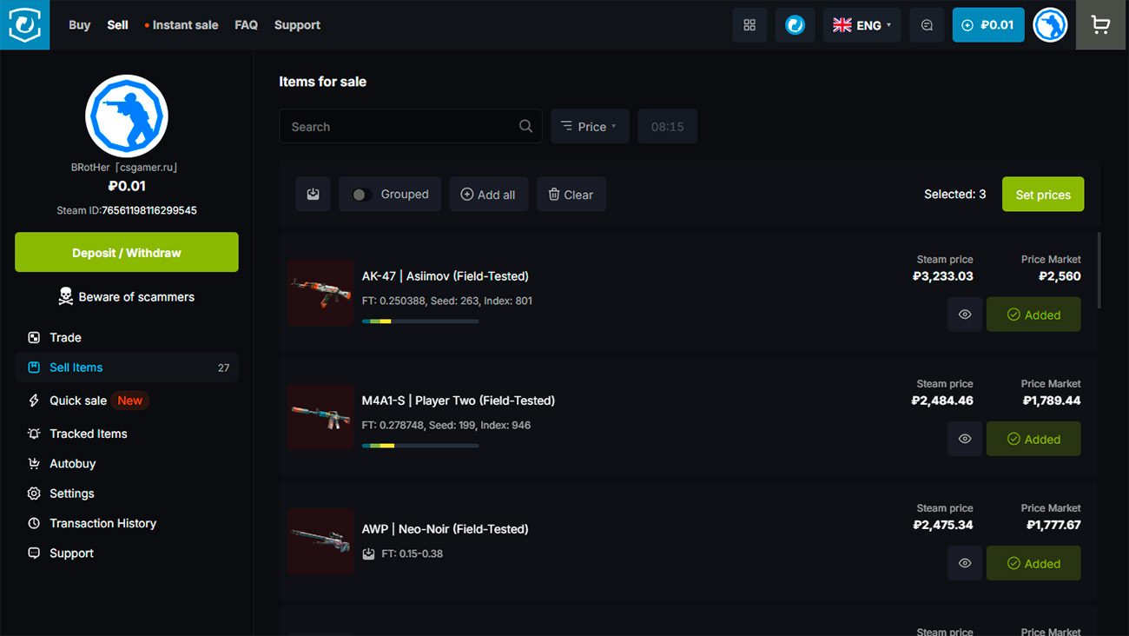This screenshot has height=636, width=1129.
Task: Open the shopping cart icon
Action: tap(1100, 25)
